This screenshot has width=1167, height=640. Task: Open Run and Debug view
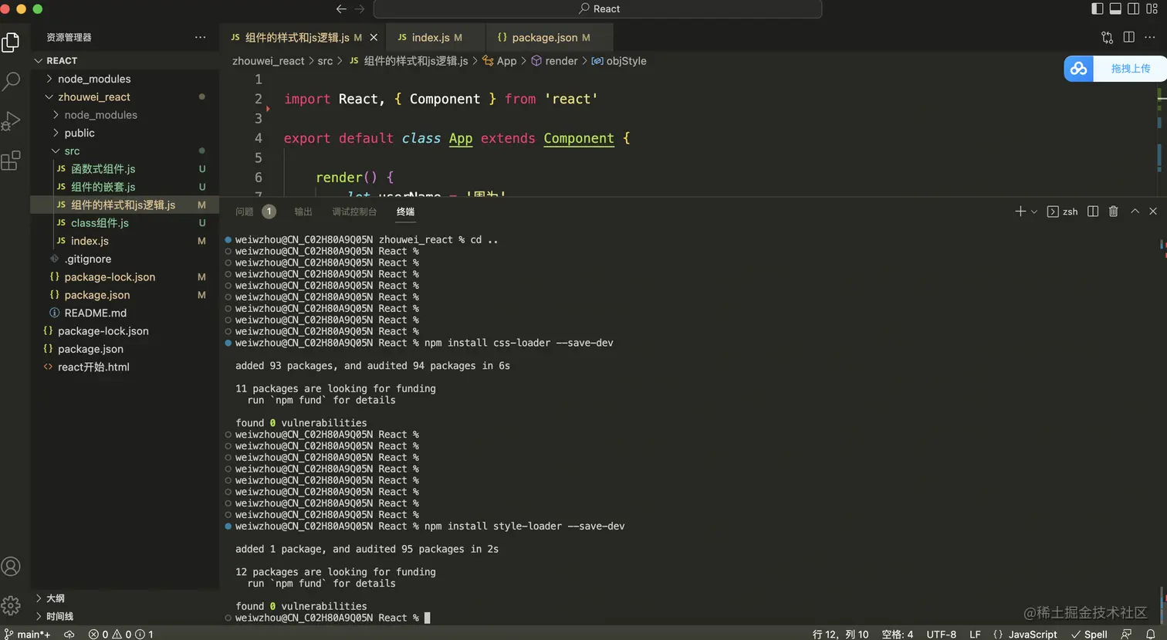[11, 121]
